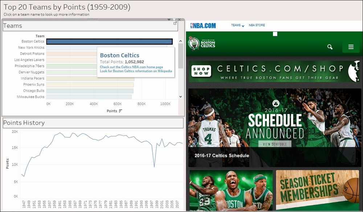Select the Chicago Bulls team label

34,91
